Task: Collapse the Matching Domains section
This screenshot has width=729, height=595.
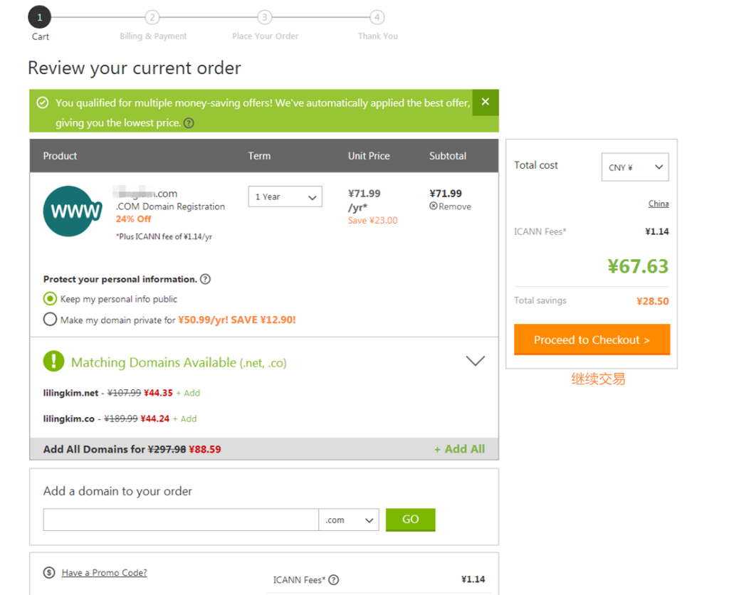Action: (475, 361)
